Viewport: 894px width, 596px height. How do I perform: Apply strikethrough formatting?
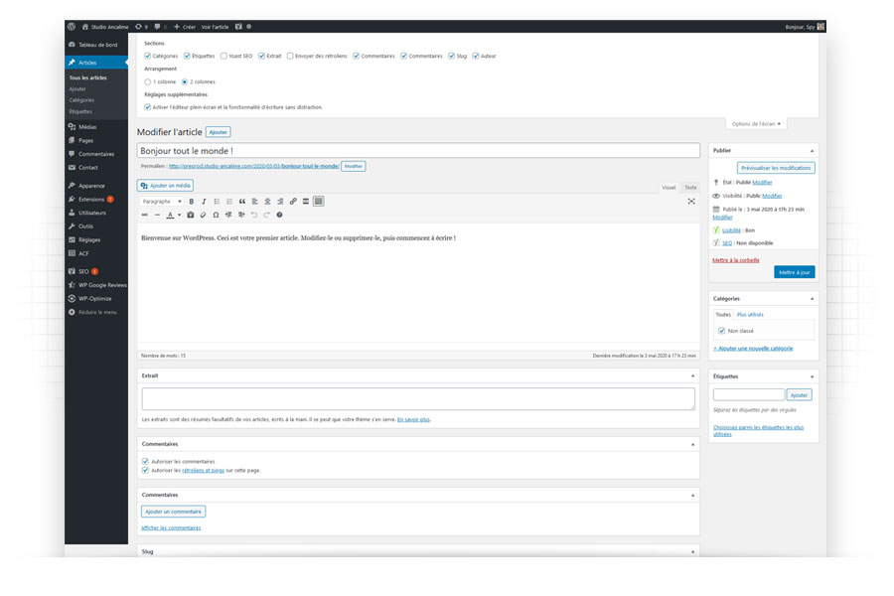tap(145, 215)
